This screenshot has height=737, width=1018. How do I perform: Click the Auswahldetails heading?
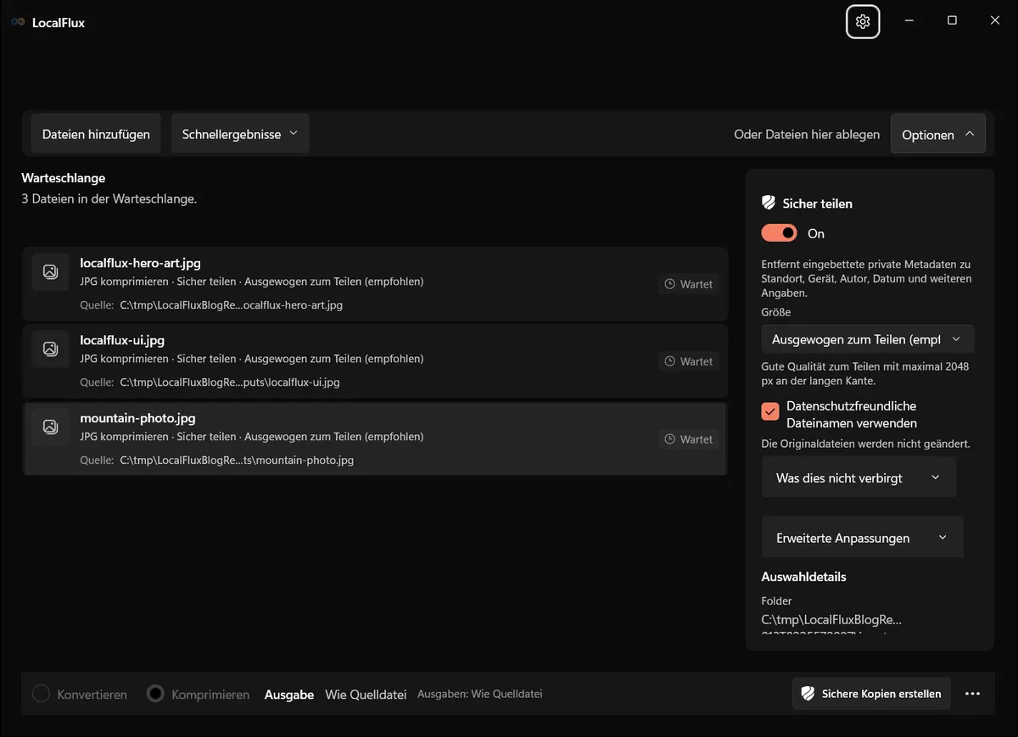click(x=804, y=577)
